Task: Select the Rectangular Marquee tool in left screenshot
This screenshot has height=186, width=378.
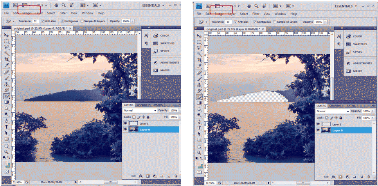Action: (x=7, y=41)
